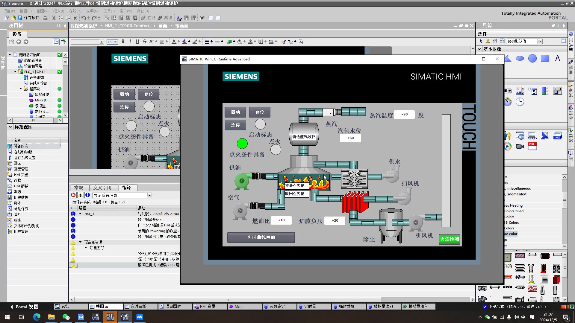Open the 实时曲线 editor tab at bottom
The height and width of the screenshot is (323, 575).
[x=140, y=307]
